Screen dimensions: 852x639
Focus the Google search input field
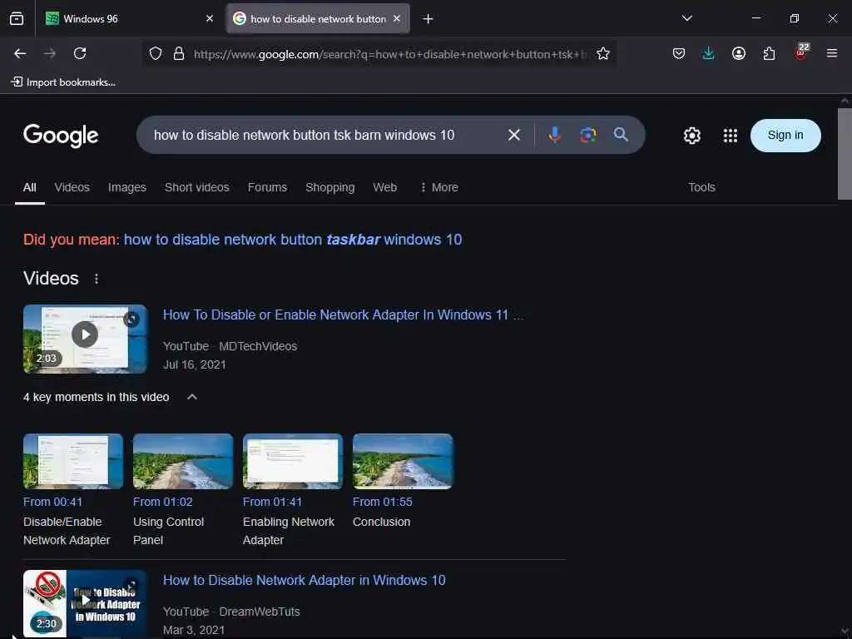click(x=326, y=135)
